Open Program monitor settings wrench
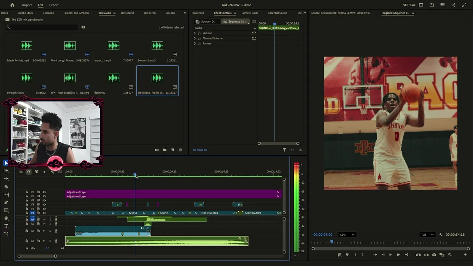Viewport: 473px width, 266px height. (x=440, y=235)
